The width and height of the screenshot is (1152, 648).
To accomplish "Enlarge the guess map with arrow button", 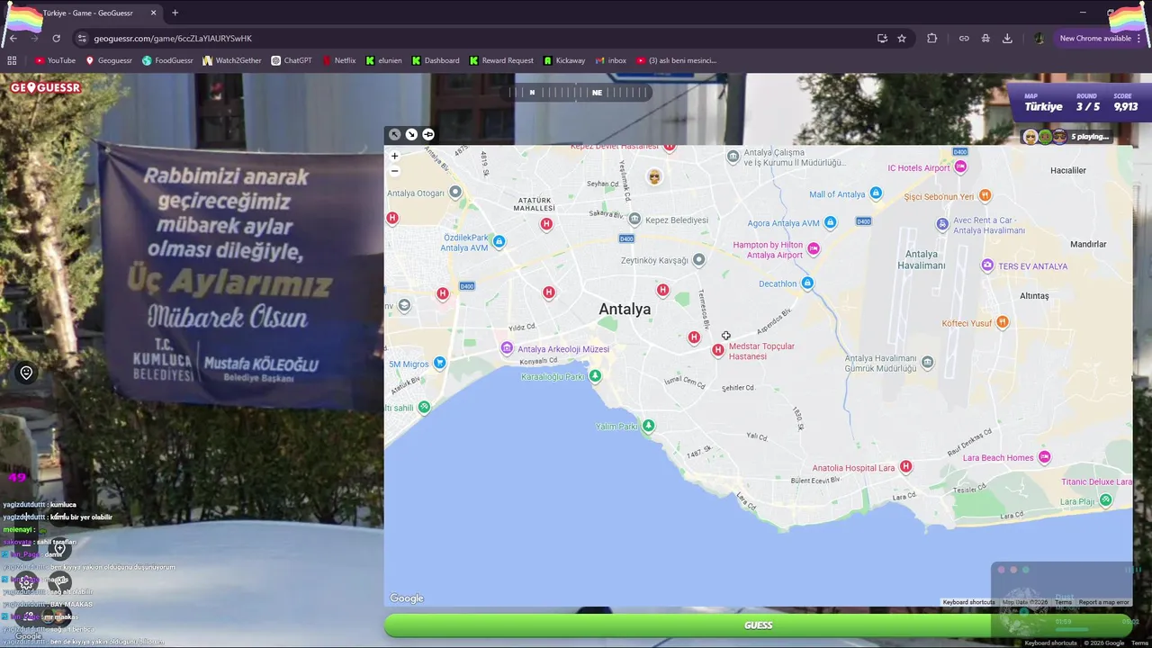I will coord(394,134).
